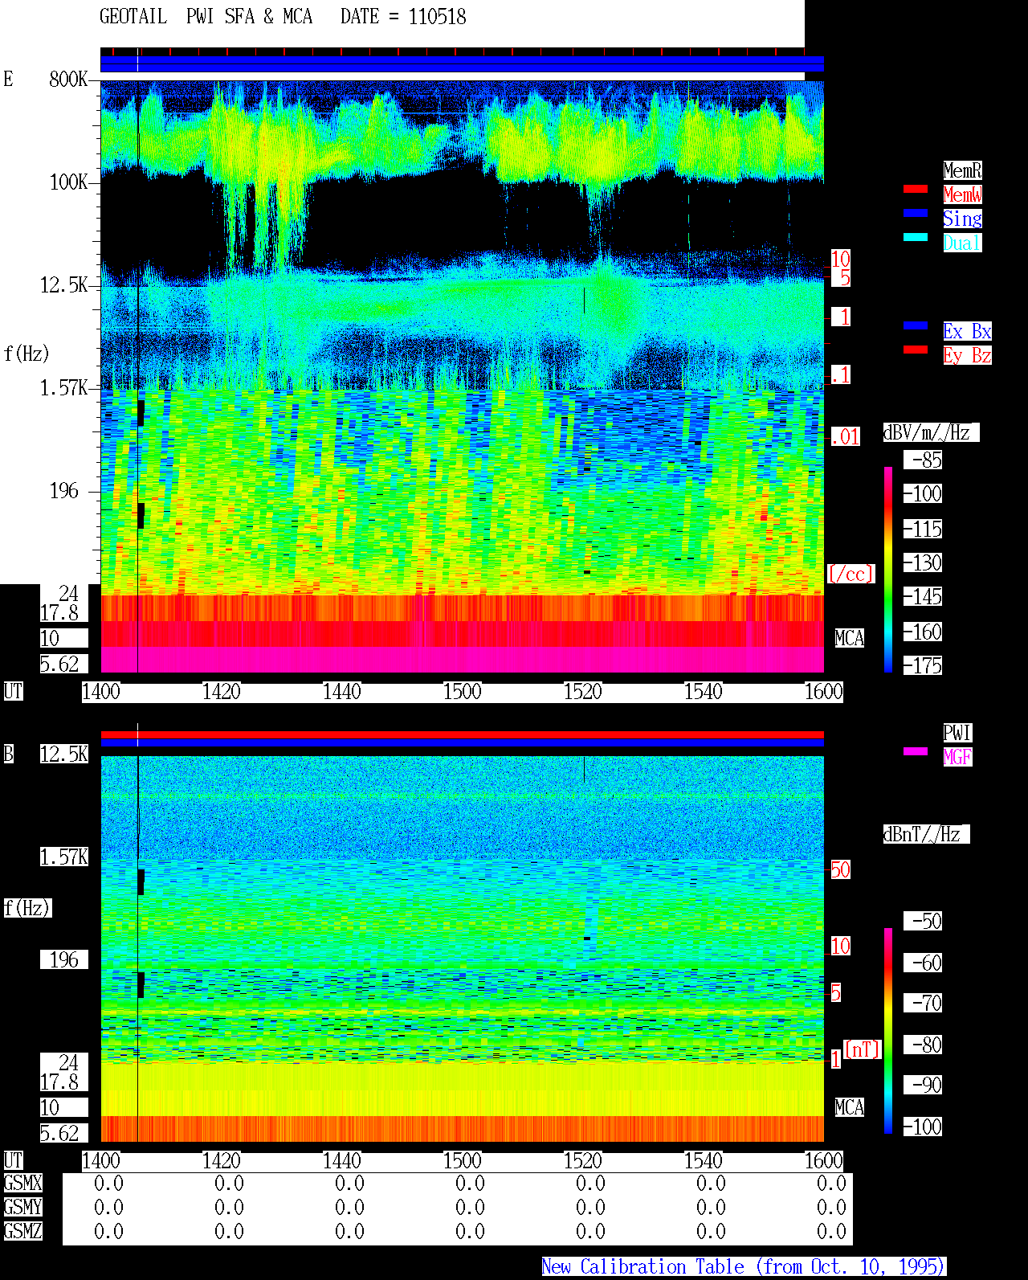Click the New Calibration Table link
This screenshot has width=1028, height=1280.
point(744,1267)
